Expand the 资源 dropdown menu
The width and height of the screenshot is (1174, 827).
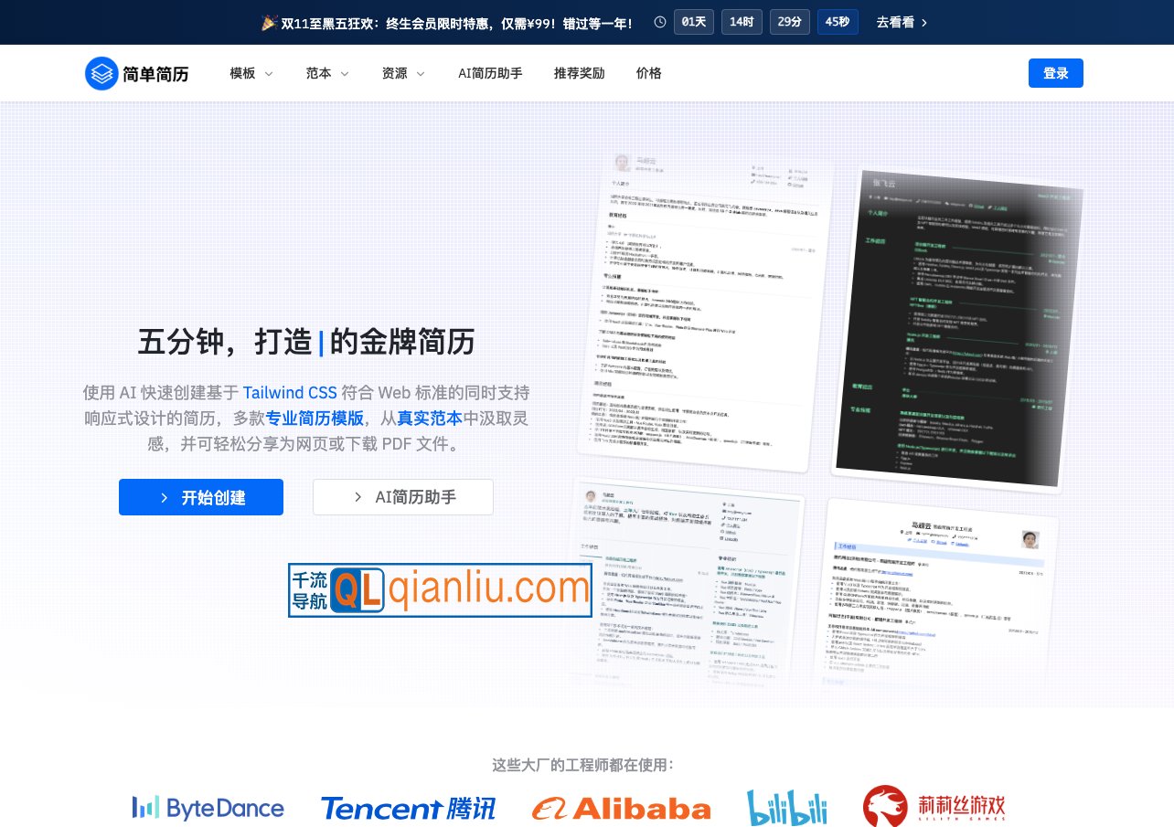coord(402,73)
